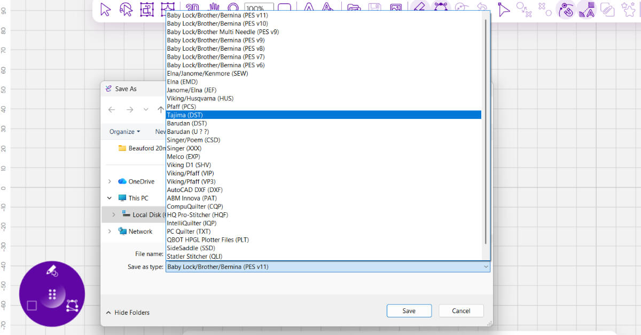641x335 pixels.
Task: Click the Save button
Action: [409, 310]
